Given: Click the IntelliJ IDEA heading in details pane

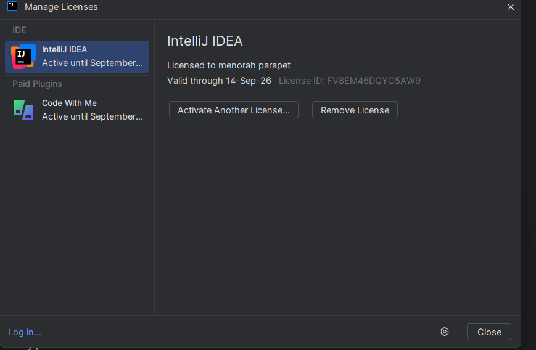Looking at the screenshot, I should point(205,41).
